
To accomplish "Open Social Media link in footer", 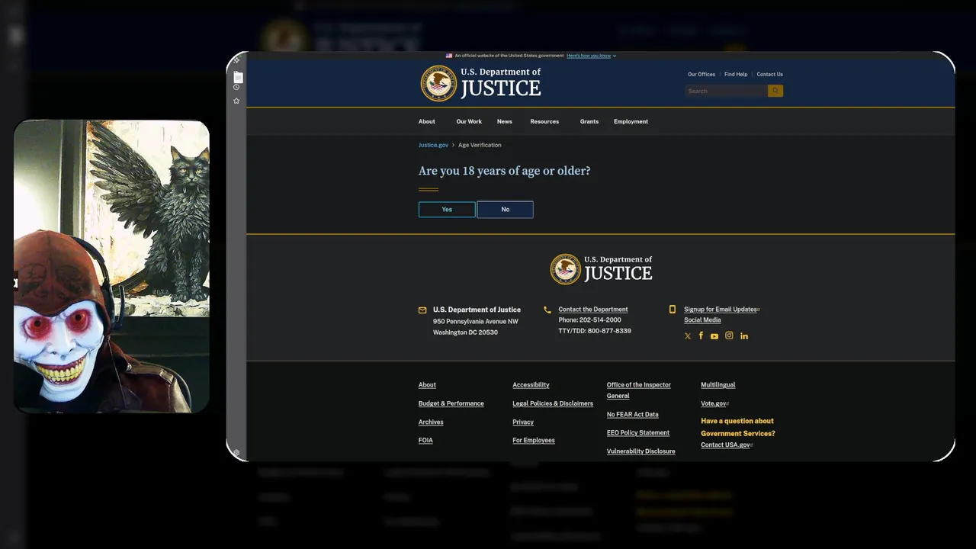I will (702, 320).
